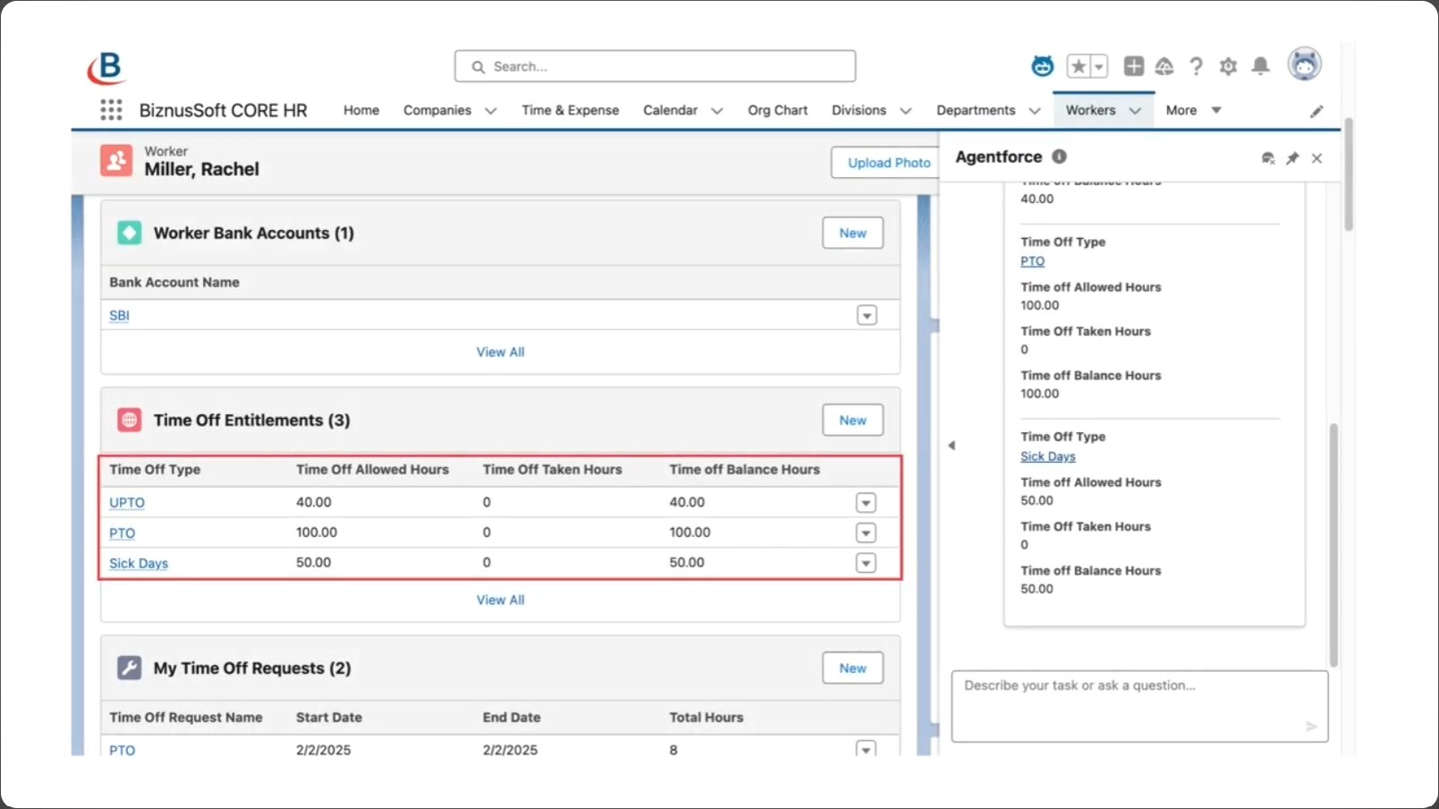Viewport: 1439px width, 809px height.
Task: Pin the Agentforce panel
Action: (1292, 158)
